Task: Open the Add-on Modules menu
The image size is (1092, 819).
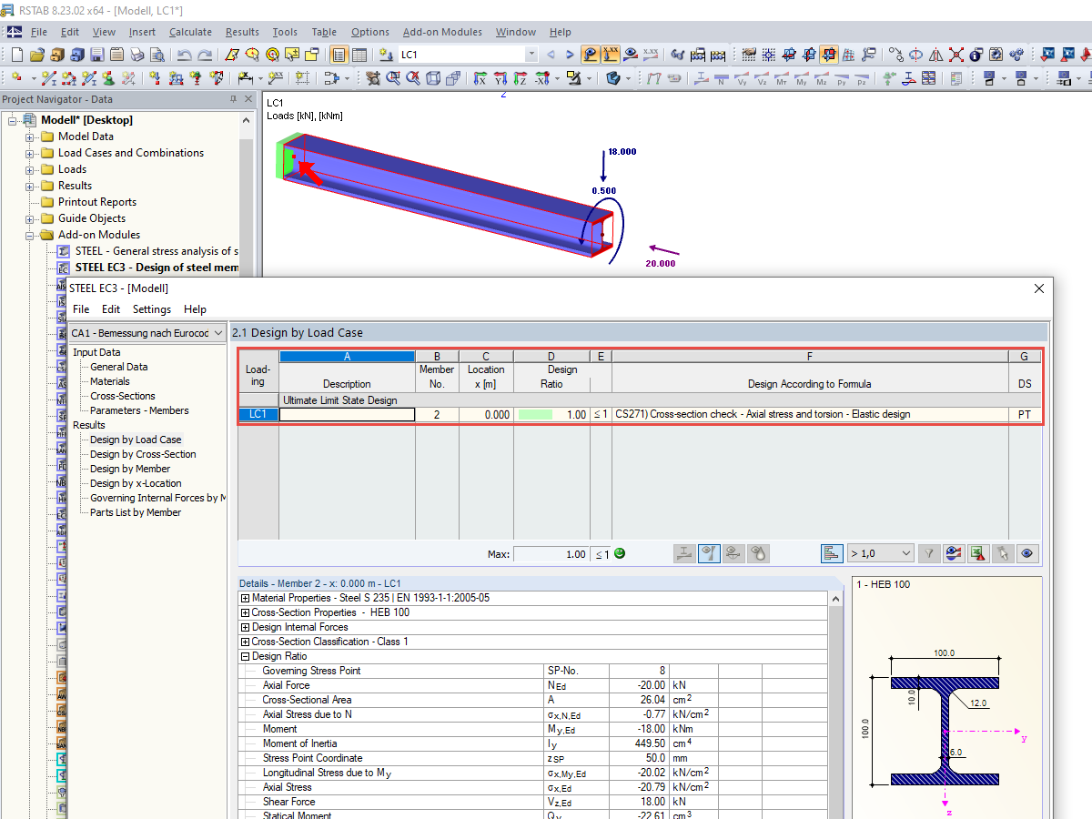Action: click(442, 31)
